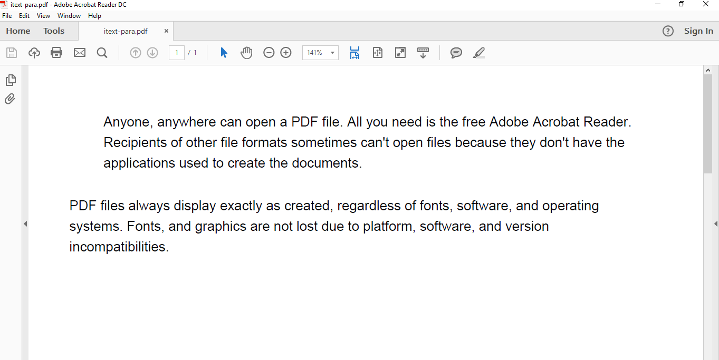Image resolution: width=719 pixels, height=360 pixels.
Task: Switch to the Tools tab
Action: coord(53,31)
